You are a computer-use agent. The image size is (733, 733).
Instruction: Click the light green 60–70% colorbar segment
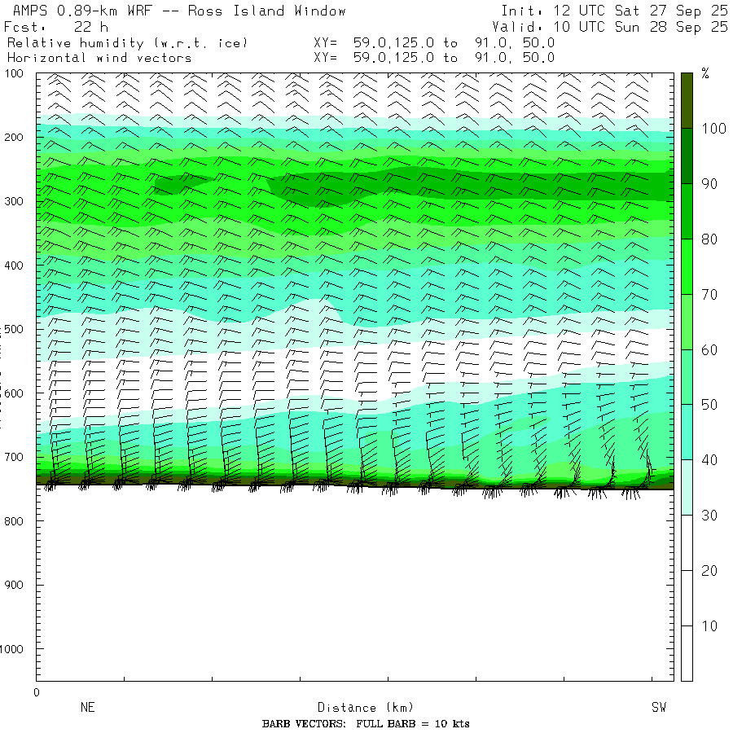(687, 322)
